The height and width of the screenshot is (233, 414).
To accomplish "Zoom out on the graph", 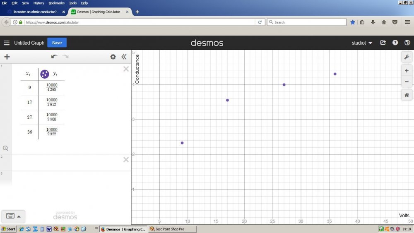I will [407, 82].
